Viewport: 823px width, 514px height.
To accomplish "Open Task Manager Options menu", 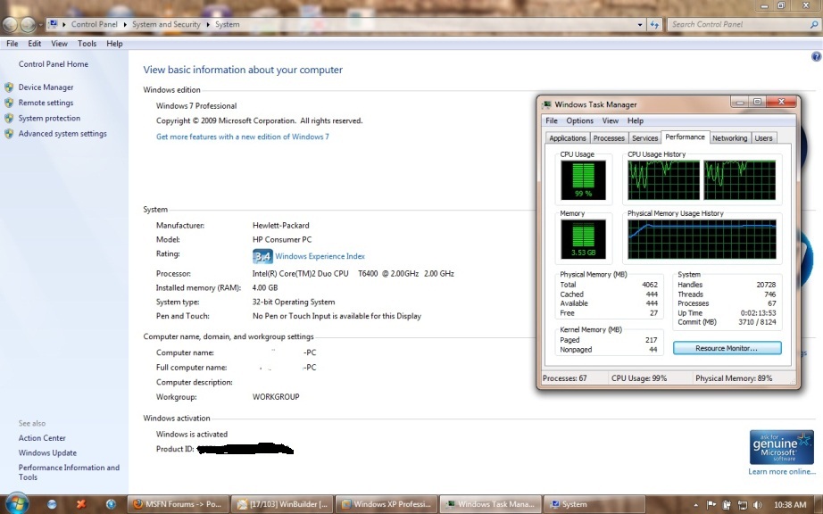I will 579,120.
